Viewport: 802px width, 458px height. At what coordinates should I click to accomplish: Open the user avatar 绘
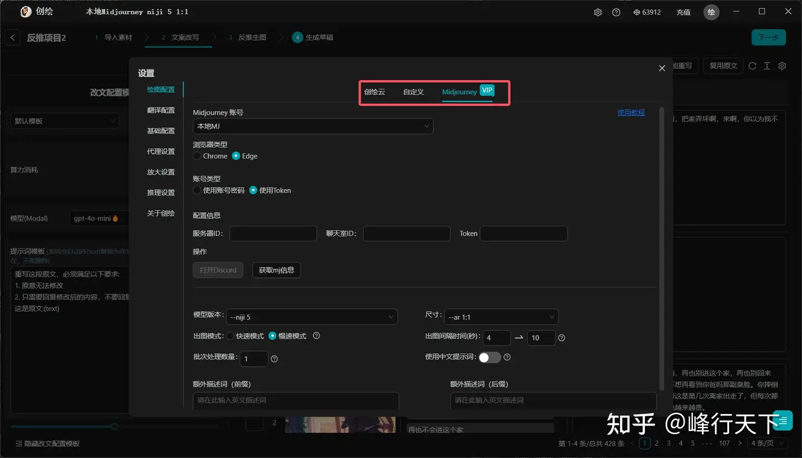coord(711,12)
